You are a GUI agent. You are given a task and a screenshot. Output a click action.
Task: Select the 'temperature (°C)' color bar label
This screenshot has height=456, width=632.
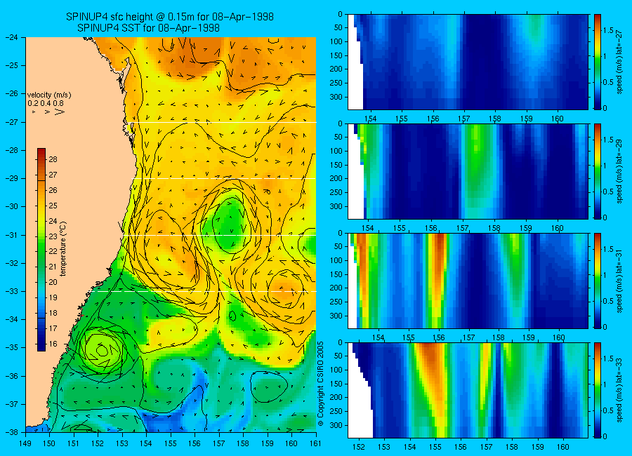pos(63,249)
